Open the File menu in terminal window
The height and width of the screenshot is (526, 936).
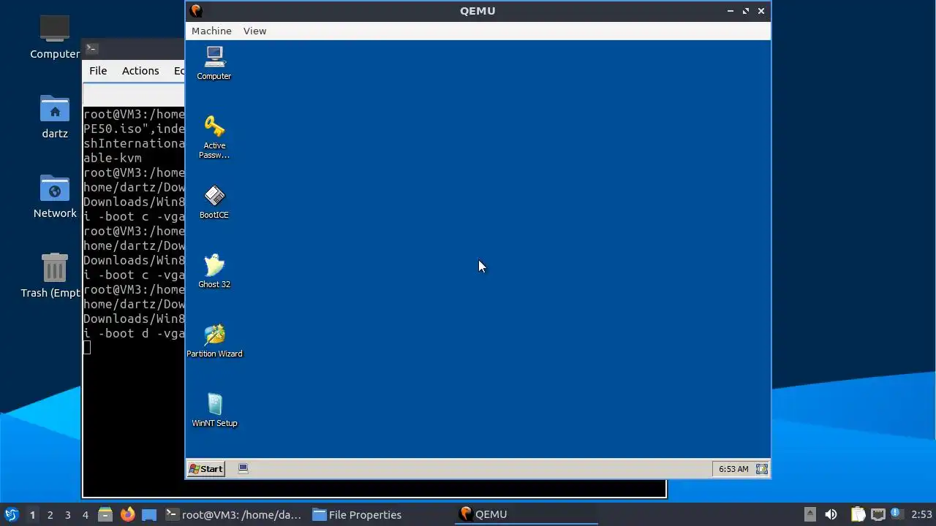[x=98, y=71]
